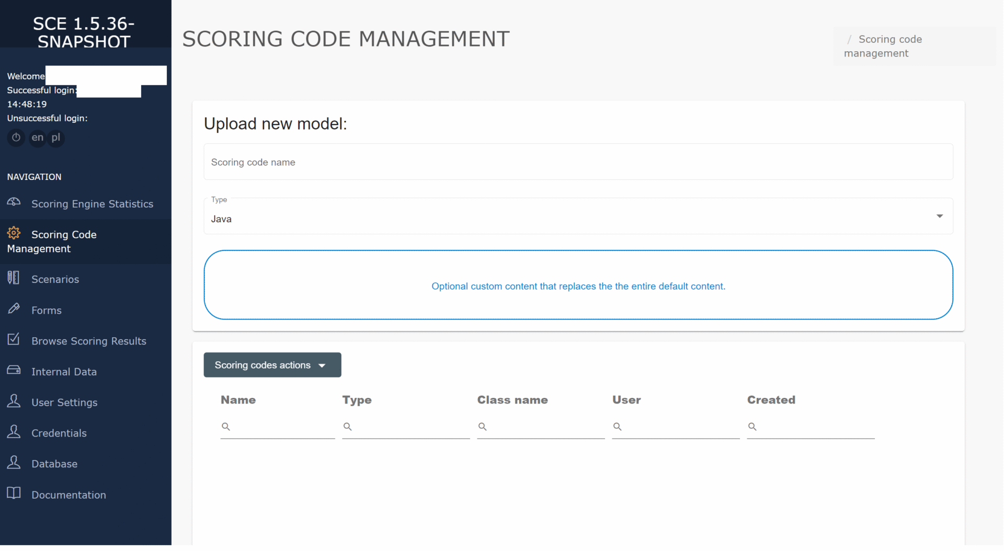Click the Scoring code management breadcrumb

(x=883, y=46)
